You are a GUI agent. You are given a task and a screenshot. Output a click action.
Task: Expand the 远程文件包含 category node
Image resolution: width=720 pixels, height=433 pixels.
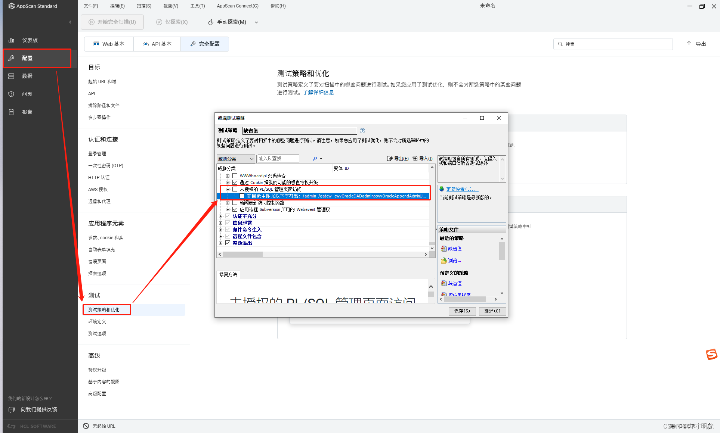click(220, 236)
